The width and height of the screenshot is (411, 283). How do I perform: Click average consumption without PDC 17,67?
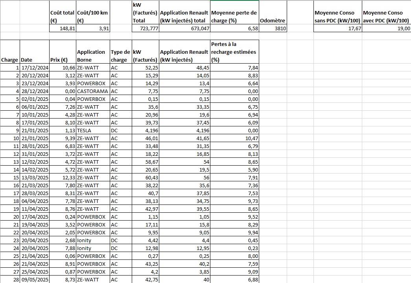[337, 28]
